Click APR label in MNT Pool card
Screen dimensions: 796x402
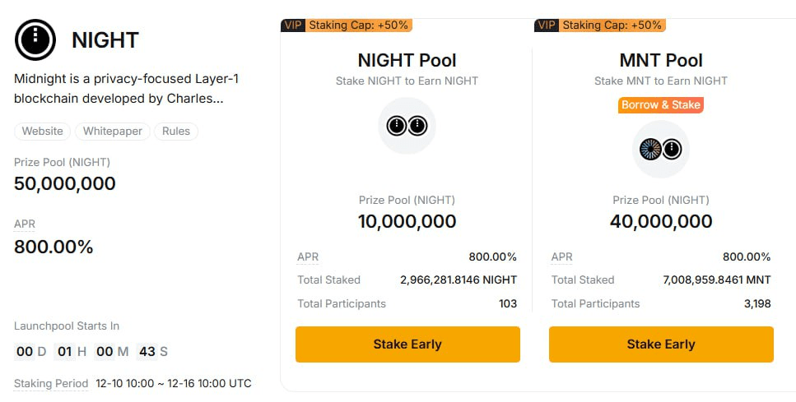(x=561, y=257)
